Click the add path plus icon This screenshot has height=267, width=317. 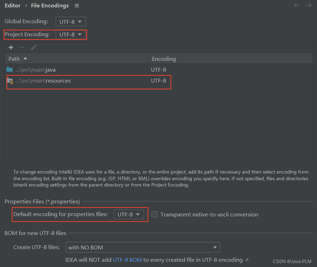pos(11,47)
